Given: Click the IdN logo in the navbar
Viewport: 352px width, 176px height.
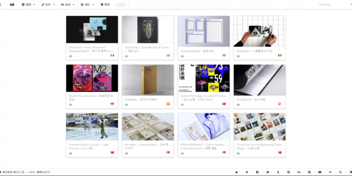Looking at the screenshot, I should [x=12, y=4].
